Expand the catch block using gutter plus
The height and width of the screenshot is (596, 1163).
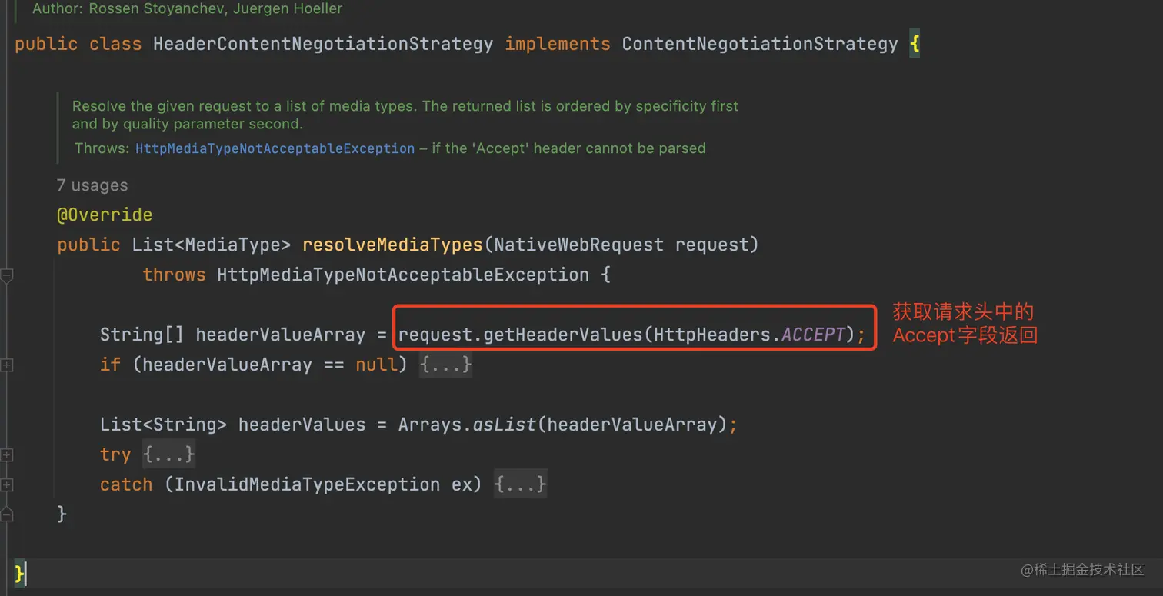(6, 485)
